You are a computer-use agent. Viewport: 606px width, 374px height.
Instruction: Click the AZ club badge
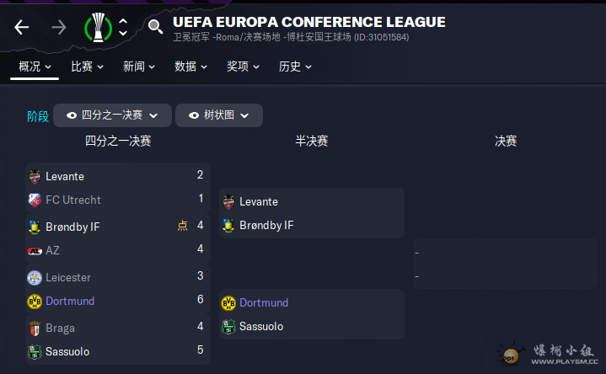pyautogui.click(x=35, y=251)
